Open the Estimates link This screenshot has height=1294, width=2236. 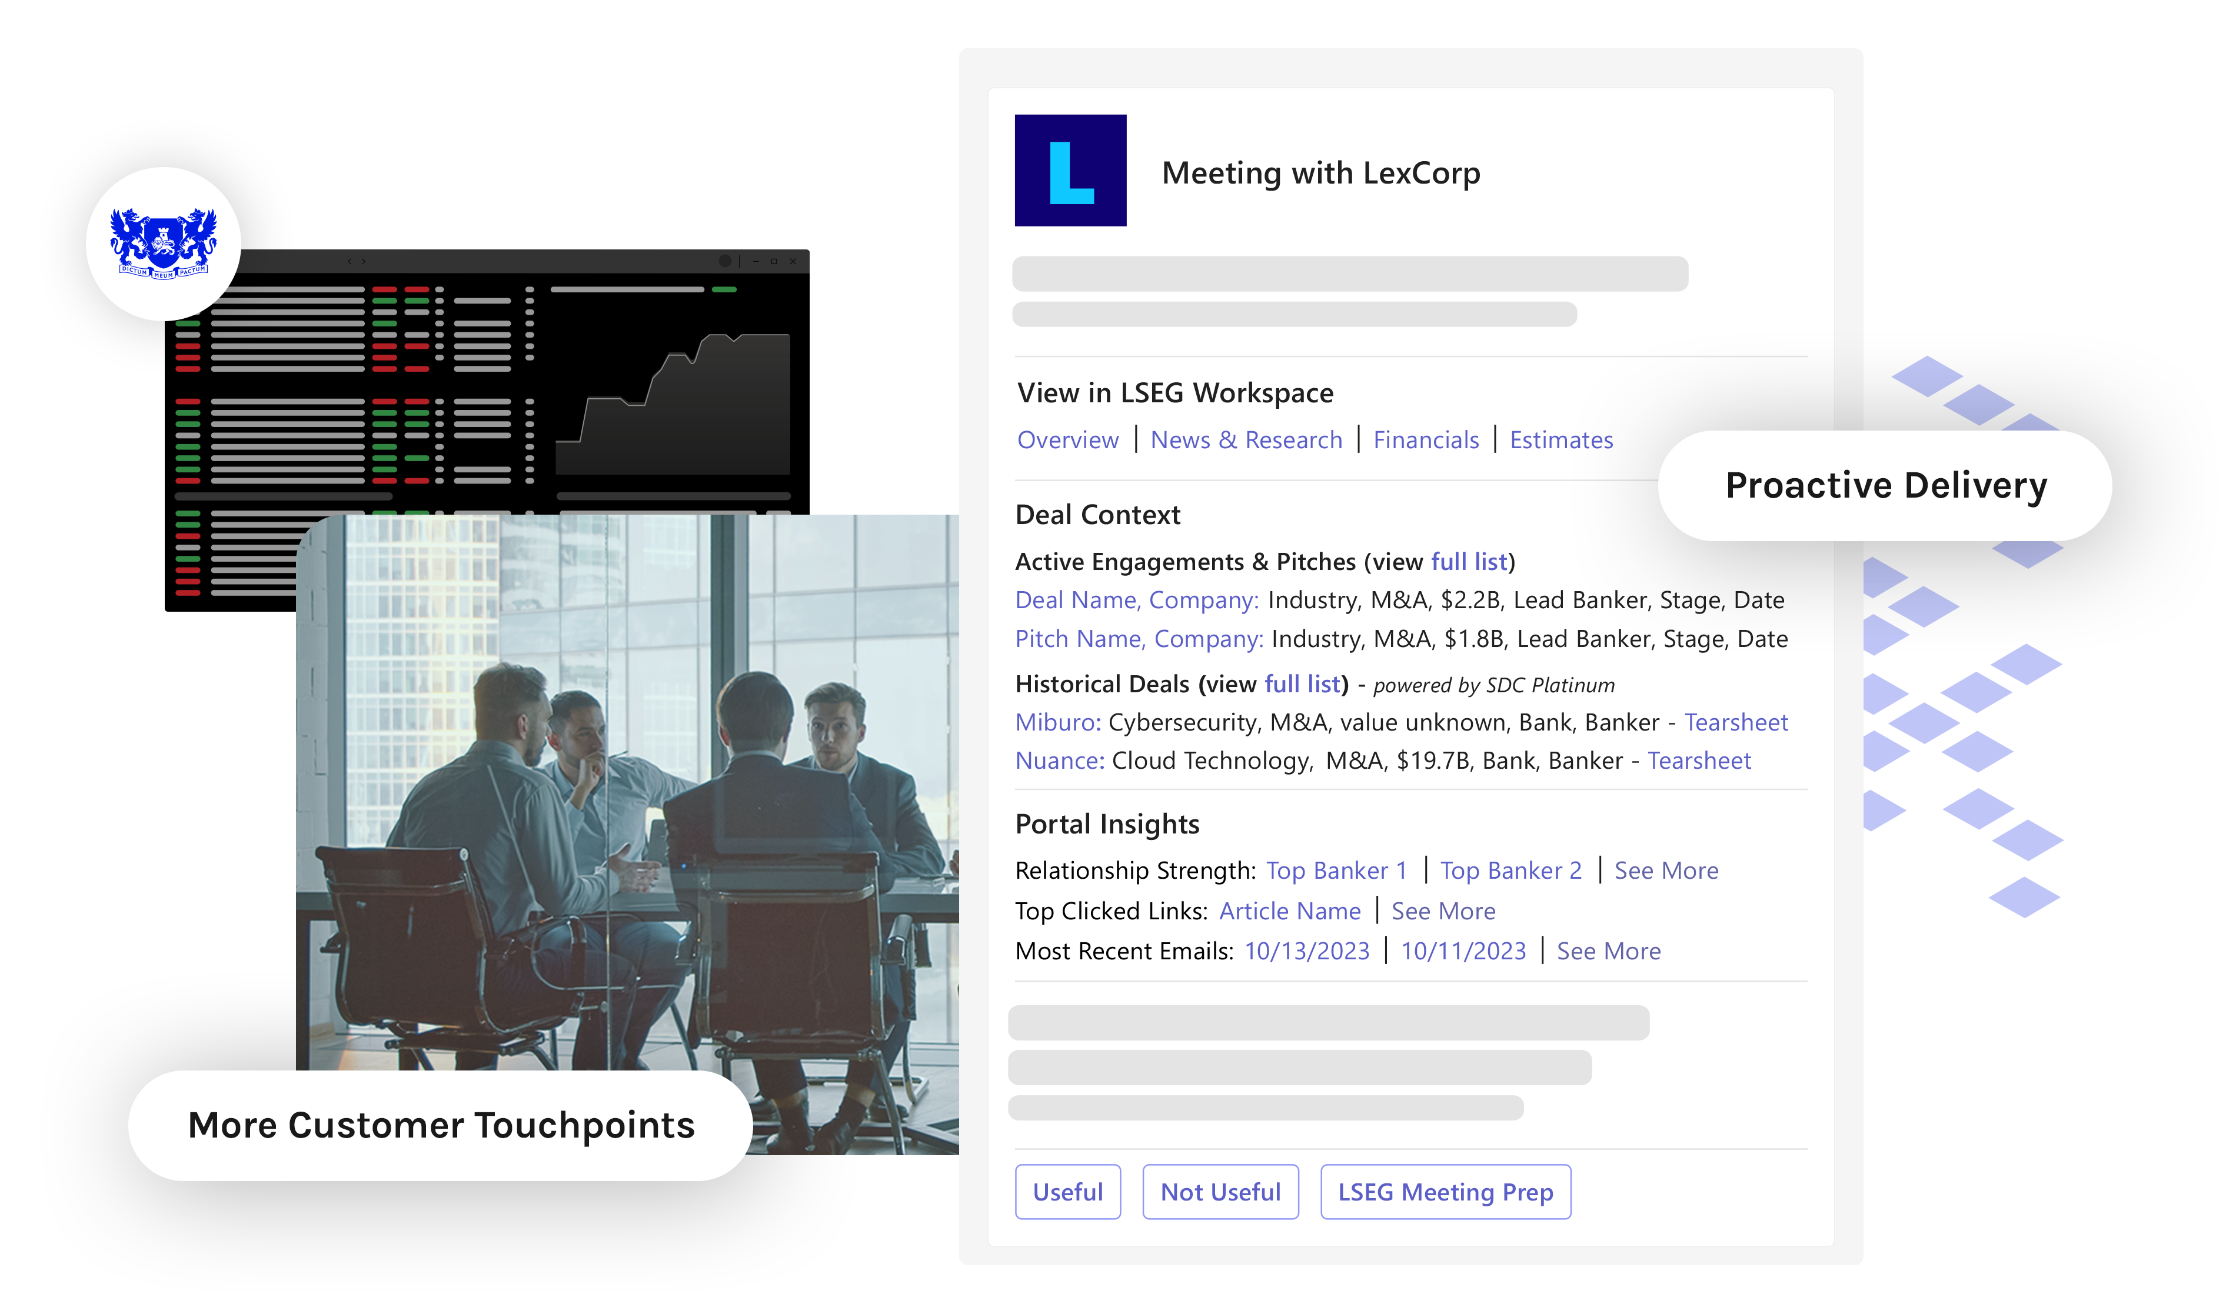pyautogui.click(x=1560, y=440)
